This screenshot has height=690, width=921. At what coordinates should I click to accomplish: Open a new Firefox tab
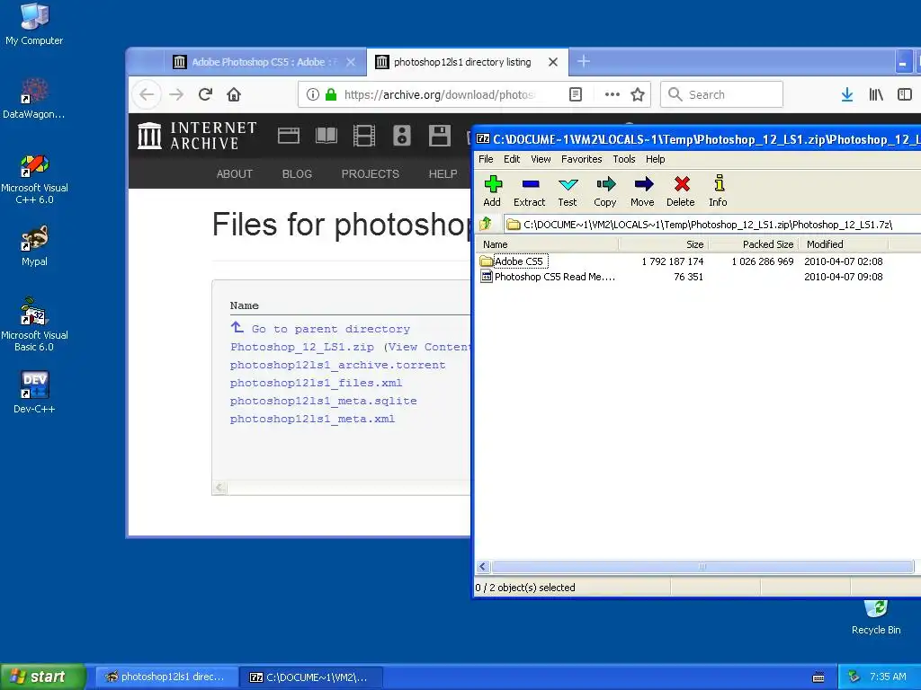click(583, 61)
